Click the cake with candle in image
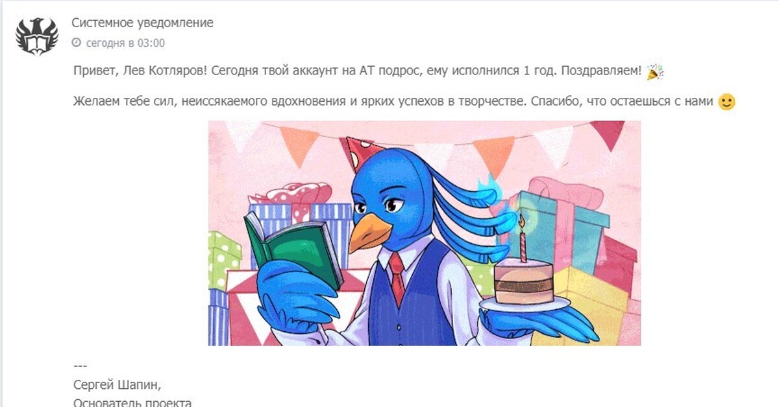 (x=524, y=279)
